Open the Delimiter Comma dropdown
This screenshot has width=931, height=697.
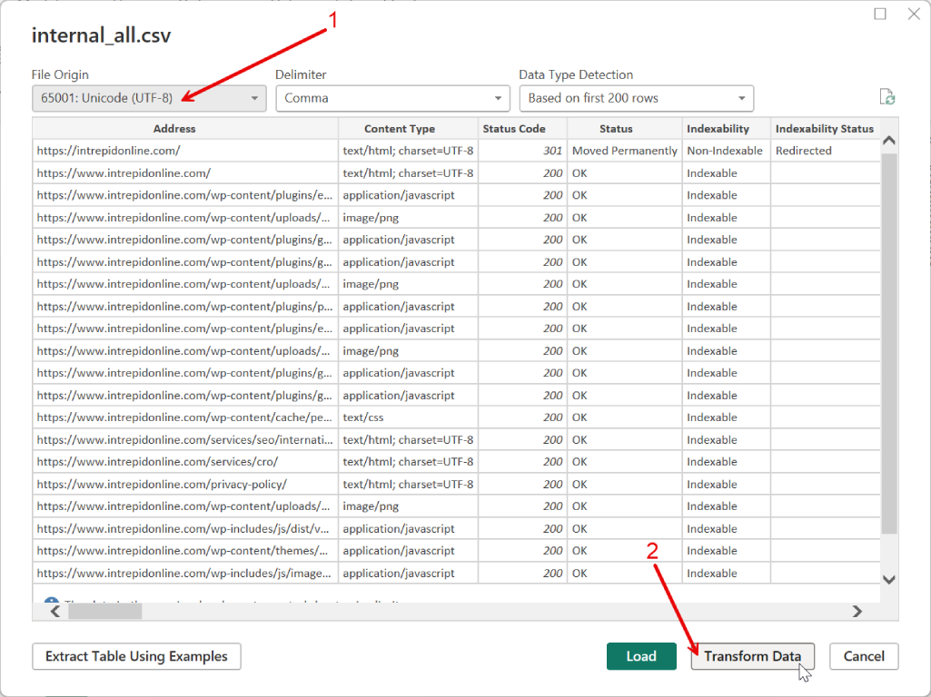point(392,99)
